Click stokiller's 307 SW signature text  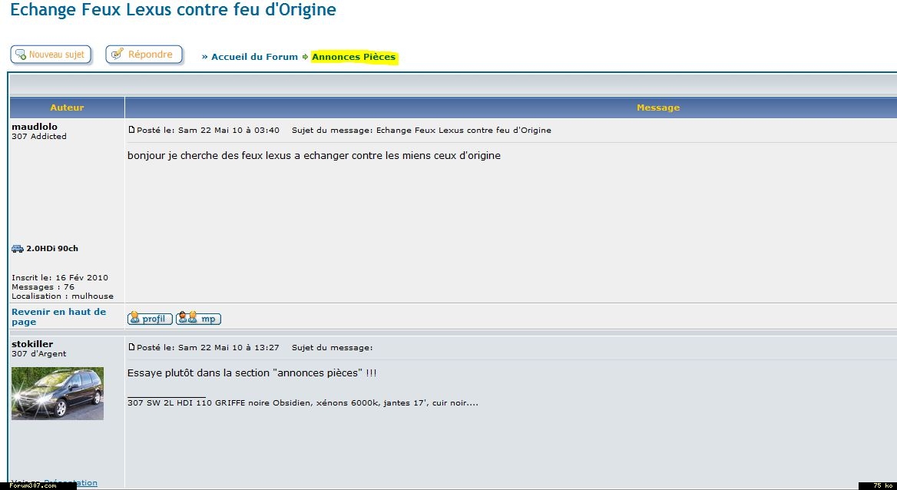click(x=303, y=402)
